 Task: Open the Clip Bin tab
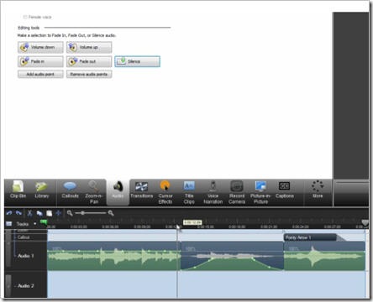[18, 190]
